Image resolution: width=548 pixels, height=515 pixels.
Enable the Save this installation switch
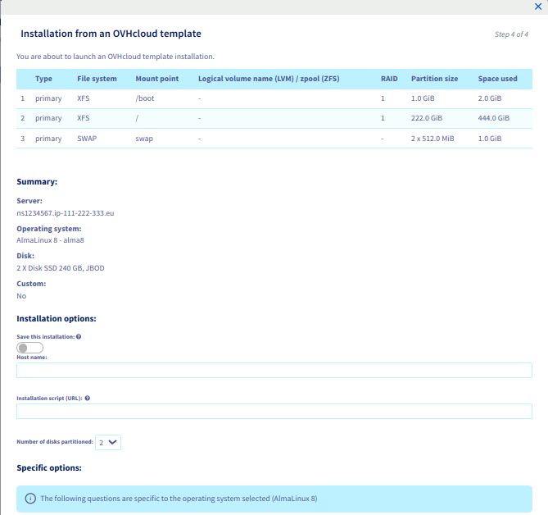click(29, 348)
